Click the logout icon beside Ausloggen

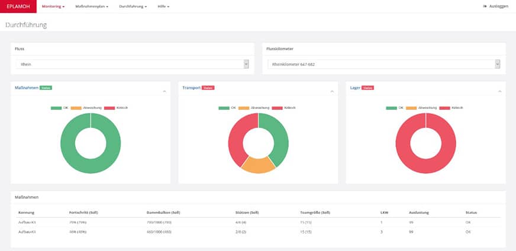485,7
